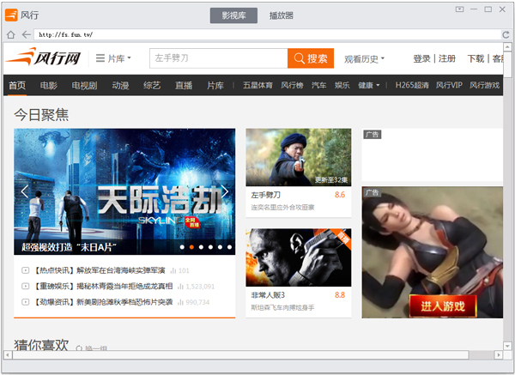
Task: Open the 五星体育 navigation link
Action: (x=257, y=85)
